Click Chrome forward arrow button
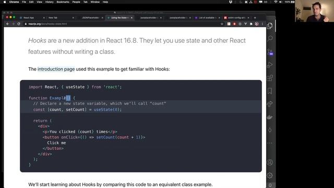The width and height of the screenshot is (334, 188). pos(13,24)
